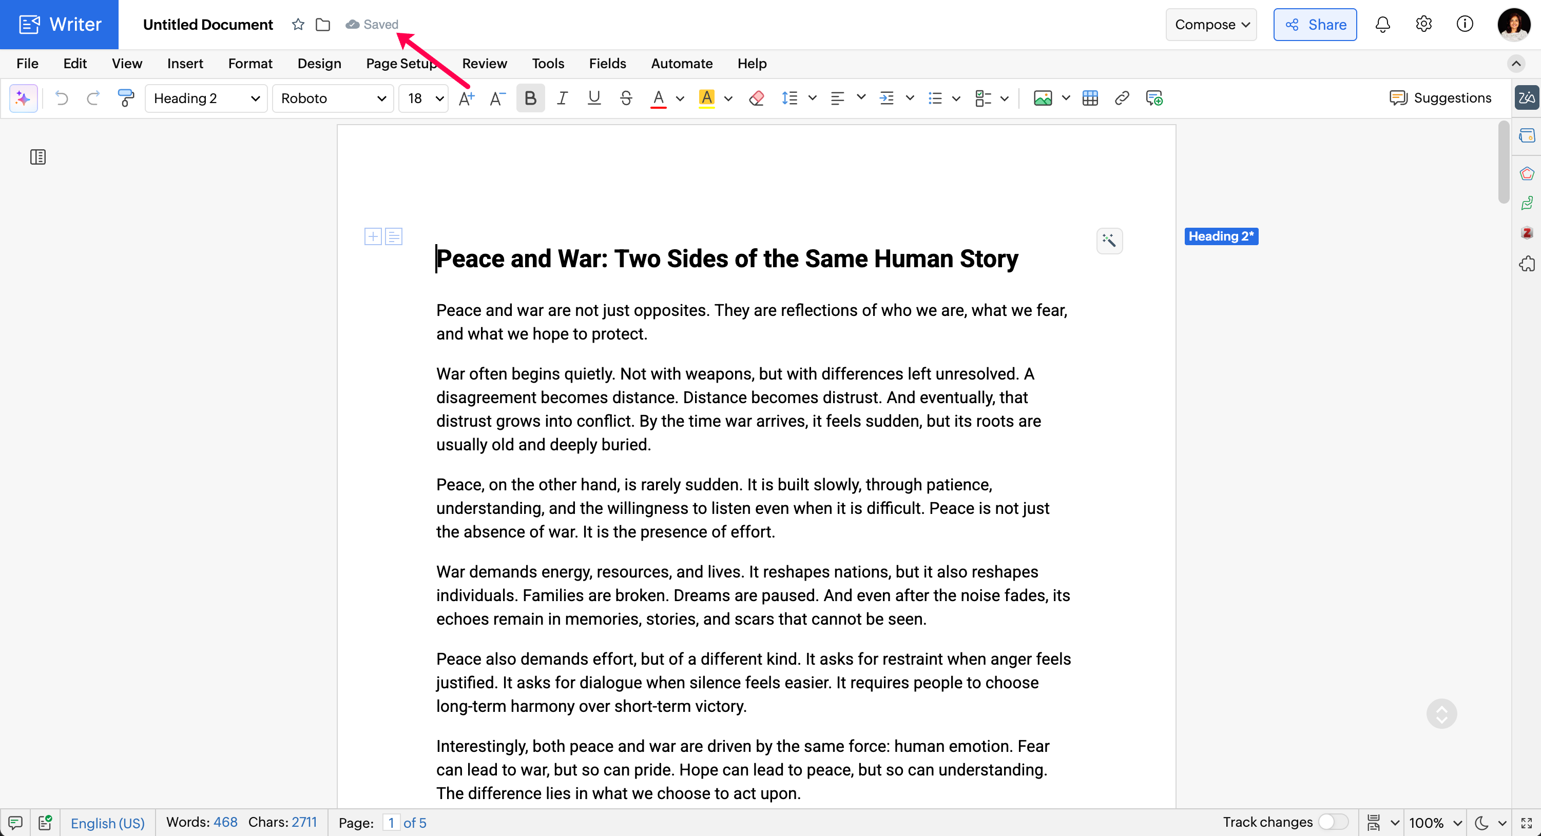
Task: Enable the Track changes switch
Action: click(1334, 822)
